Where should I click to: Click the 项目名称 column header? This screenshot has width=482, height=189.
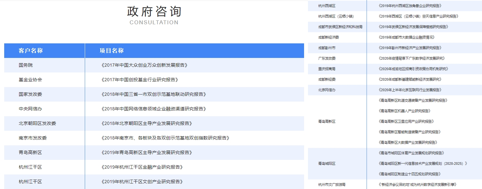coord(112,50)
